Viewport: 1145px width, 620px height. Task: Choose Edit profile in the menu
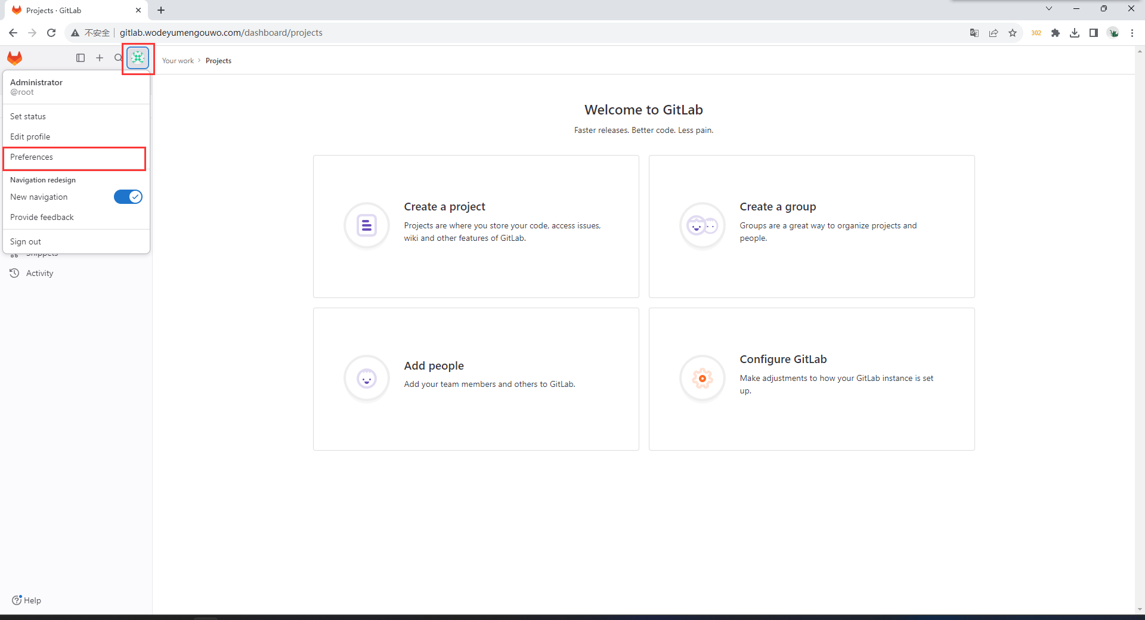tap(30, 137)
